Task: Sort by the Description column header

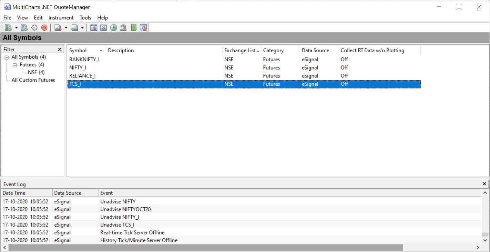Action: (x=164, y=51)
